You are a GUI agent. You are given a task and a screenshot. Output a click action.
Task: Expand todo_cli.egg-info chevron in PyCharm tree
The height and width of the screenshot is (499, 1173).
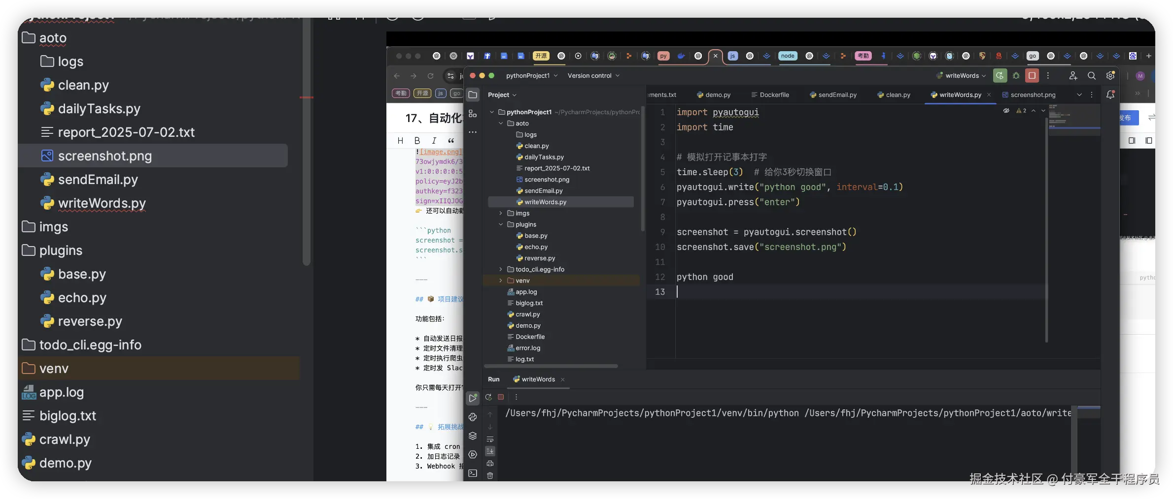click(501, 269)
